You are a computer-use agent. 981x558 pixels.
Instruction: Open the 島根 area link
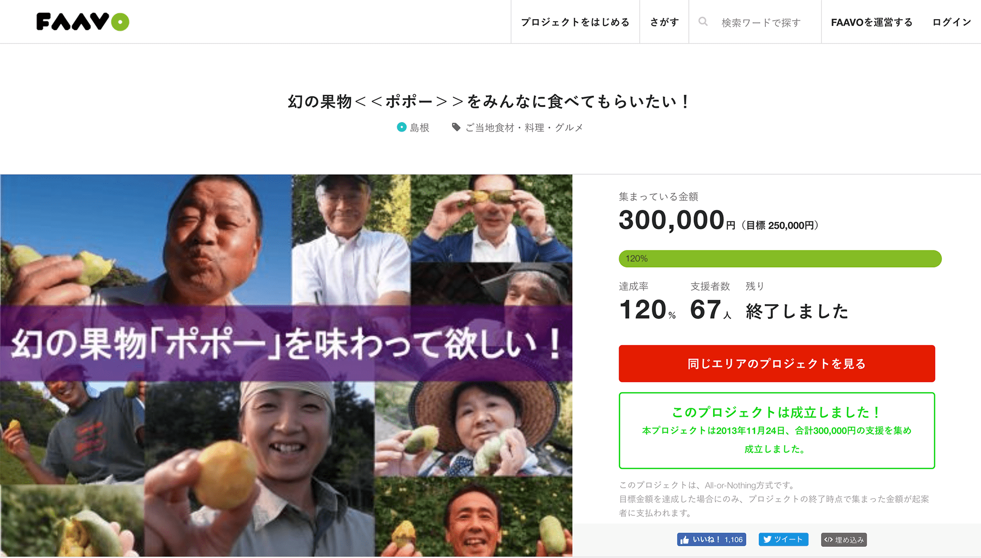[420, 128]
